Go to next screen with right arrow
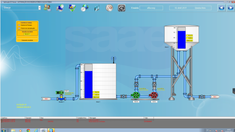Screen dimensions: 235x132 tap(230, 8)
